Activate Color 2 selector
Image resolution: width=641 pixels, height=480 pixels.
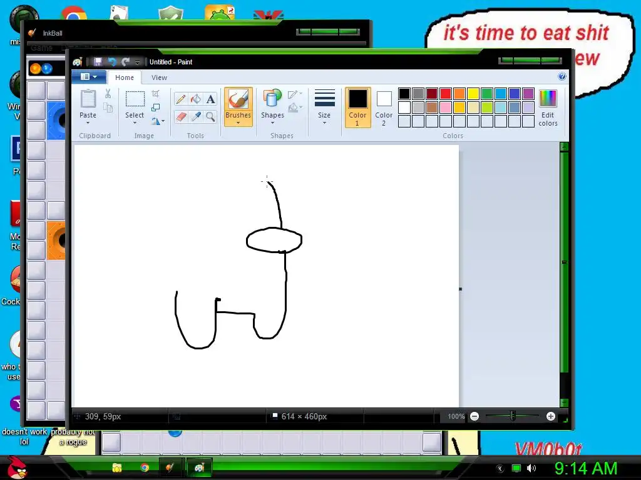[x=384, y=107]
